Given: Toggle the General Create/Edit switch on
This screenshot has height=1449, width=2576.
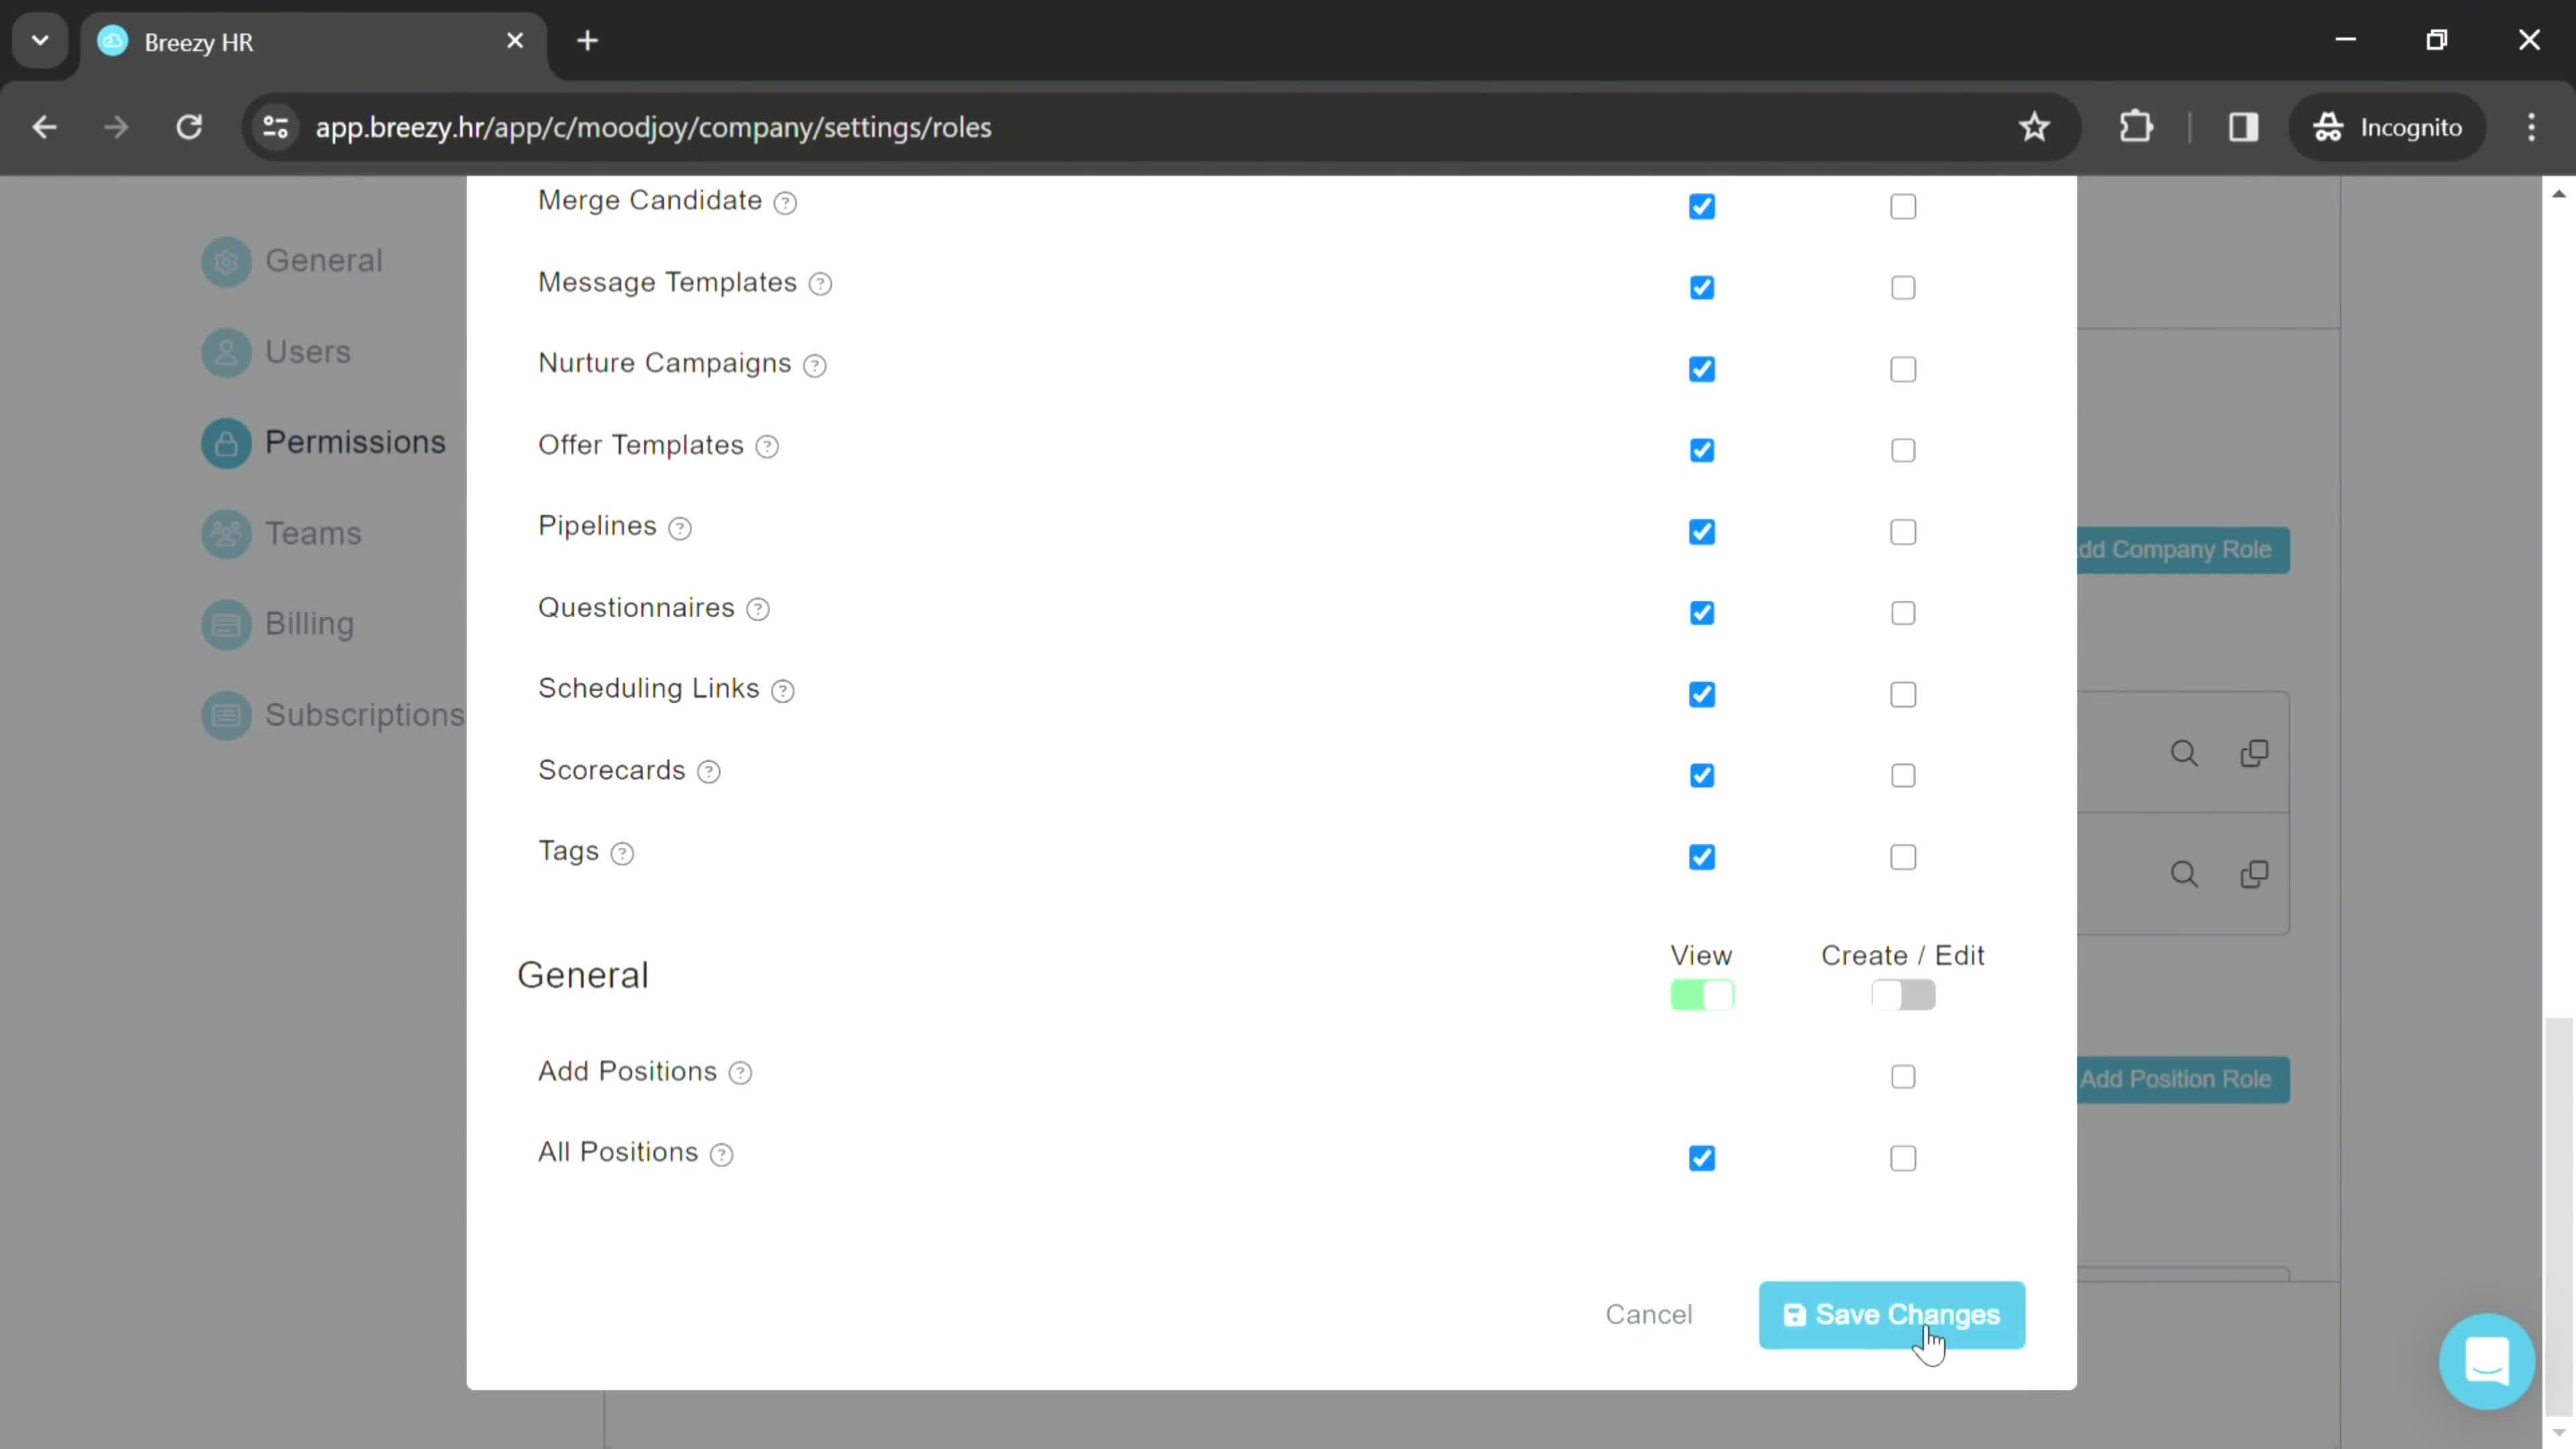Looking at the screenshot, I should pyautogui.click(x=1902, y=994).
